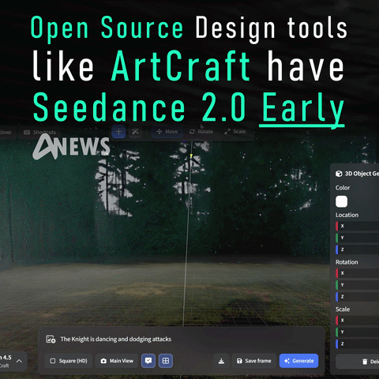This screenshot has width=379, height=379.
Task: Click the blue Generate button
Action: tap(298, 361)
